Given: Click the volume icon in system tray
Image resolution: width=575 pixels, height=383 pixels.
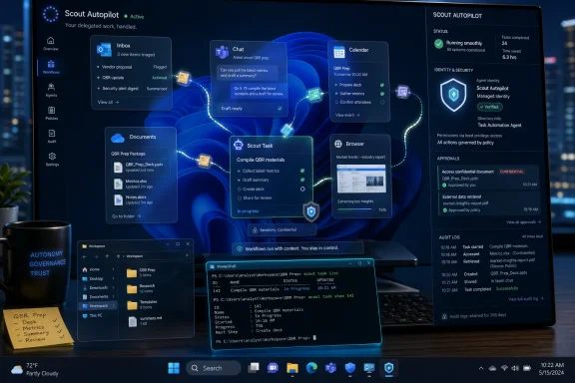Looking at the screenshot, I should [x=515, y=368].
